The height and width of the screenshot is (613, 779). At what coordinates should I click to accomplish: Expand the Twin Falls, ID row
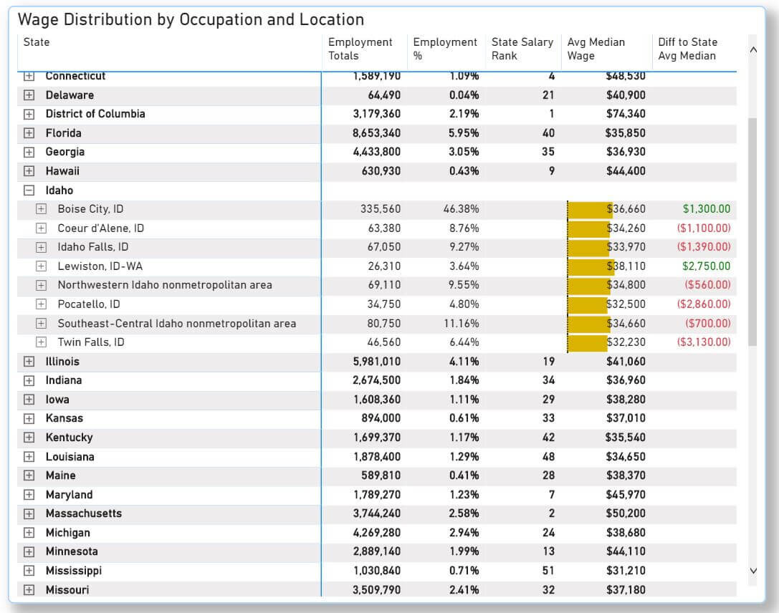click(x=42, y=342)
